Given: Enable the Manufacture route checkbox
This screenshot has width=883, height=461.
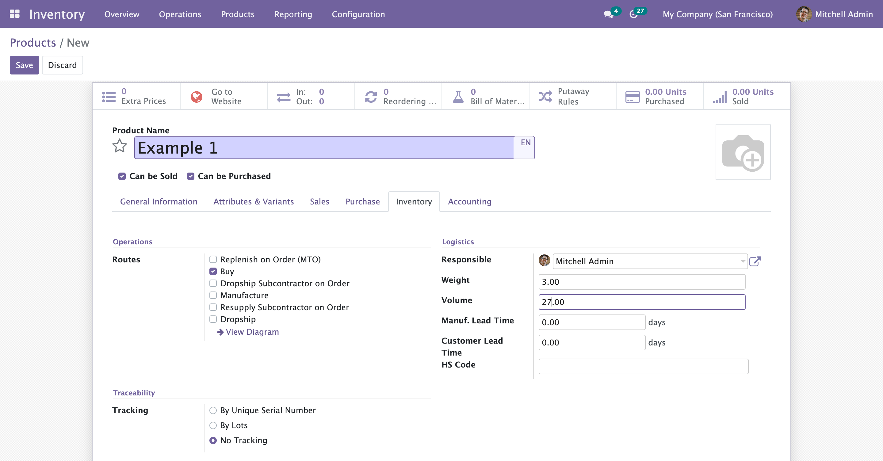Looking at the screenshot, I should [213, 295].
